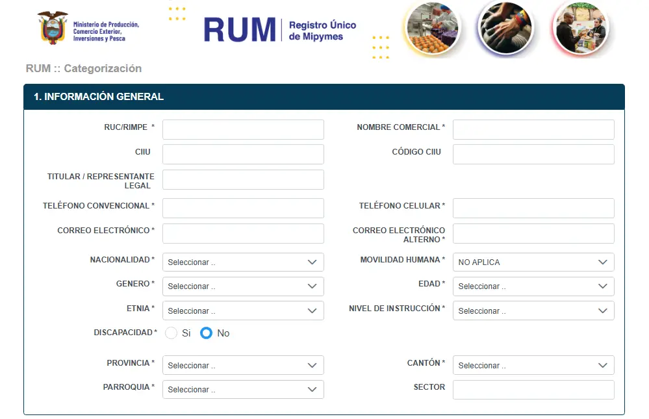Expand the Edad dropdown
649x419 pixels.
(x=533, y=286)
